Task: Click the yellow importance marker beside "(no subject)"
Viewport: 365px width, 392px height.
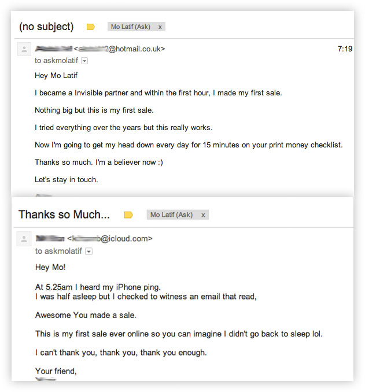Action: tap(90, 27)
